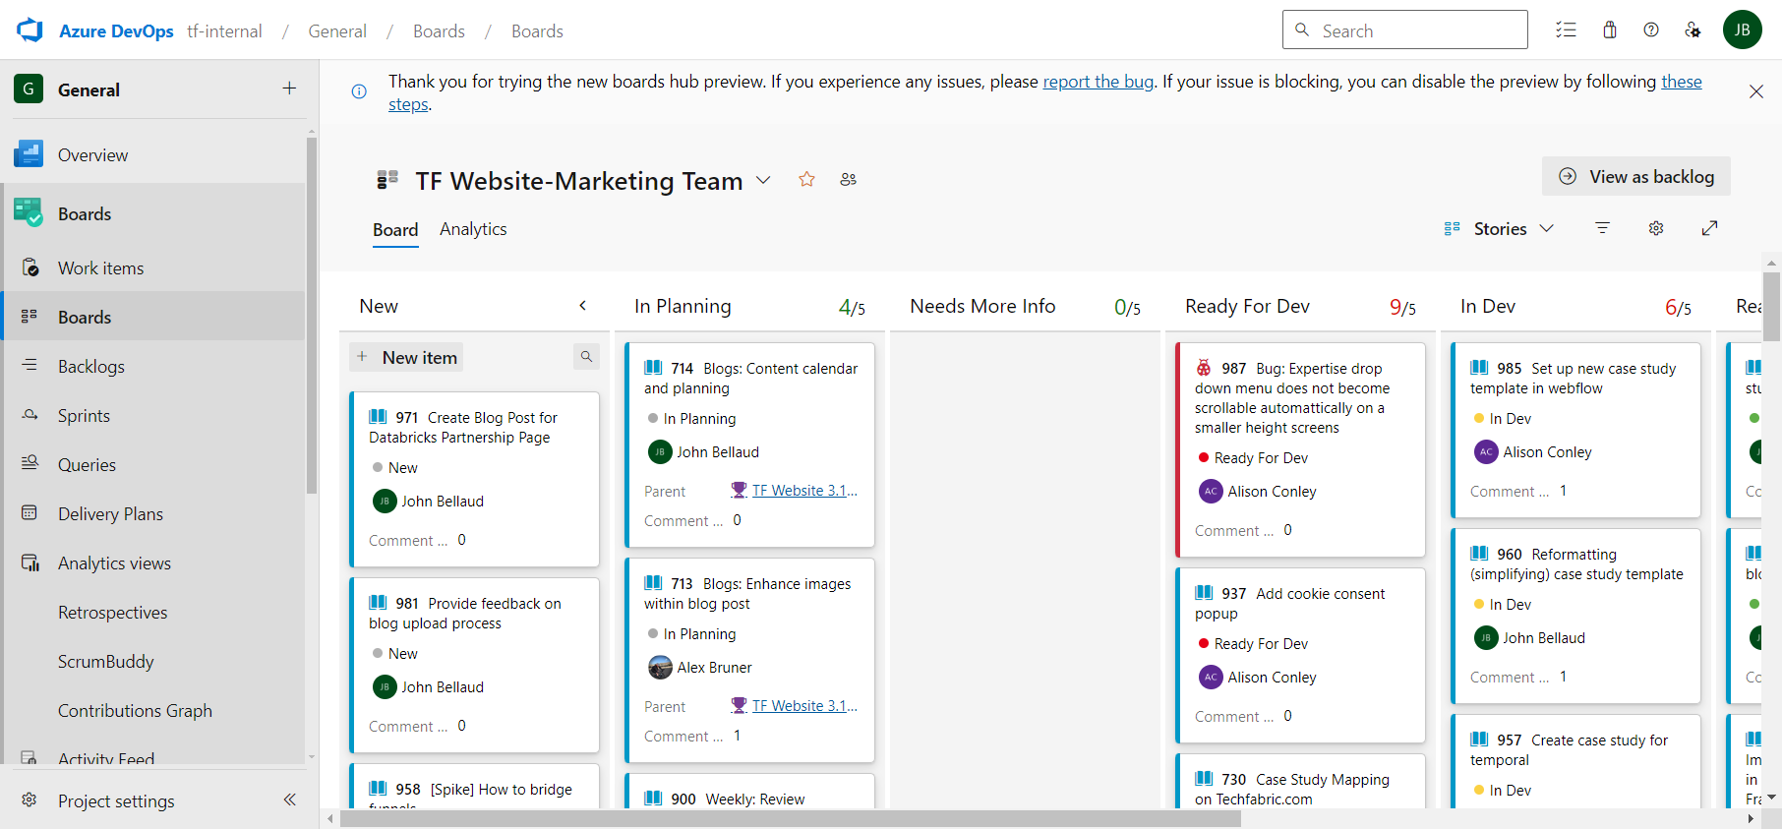Expand the team selector chevron dropdown

coord(763,180)
